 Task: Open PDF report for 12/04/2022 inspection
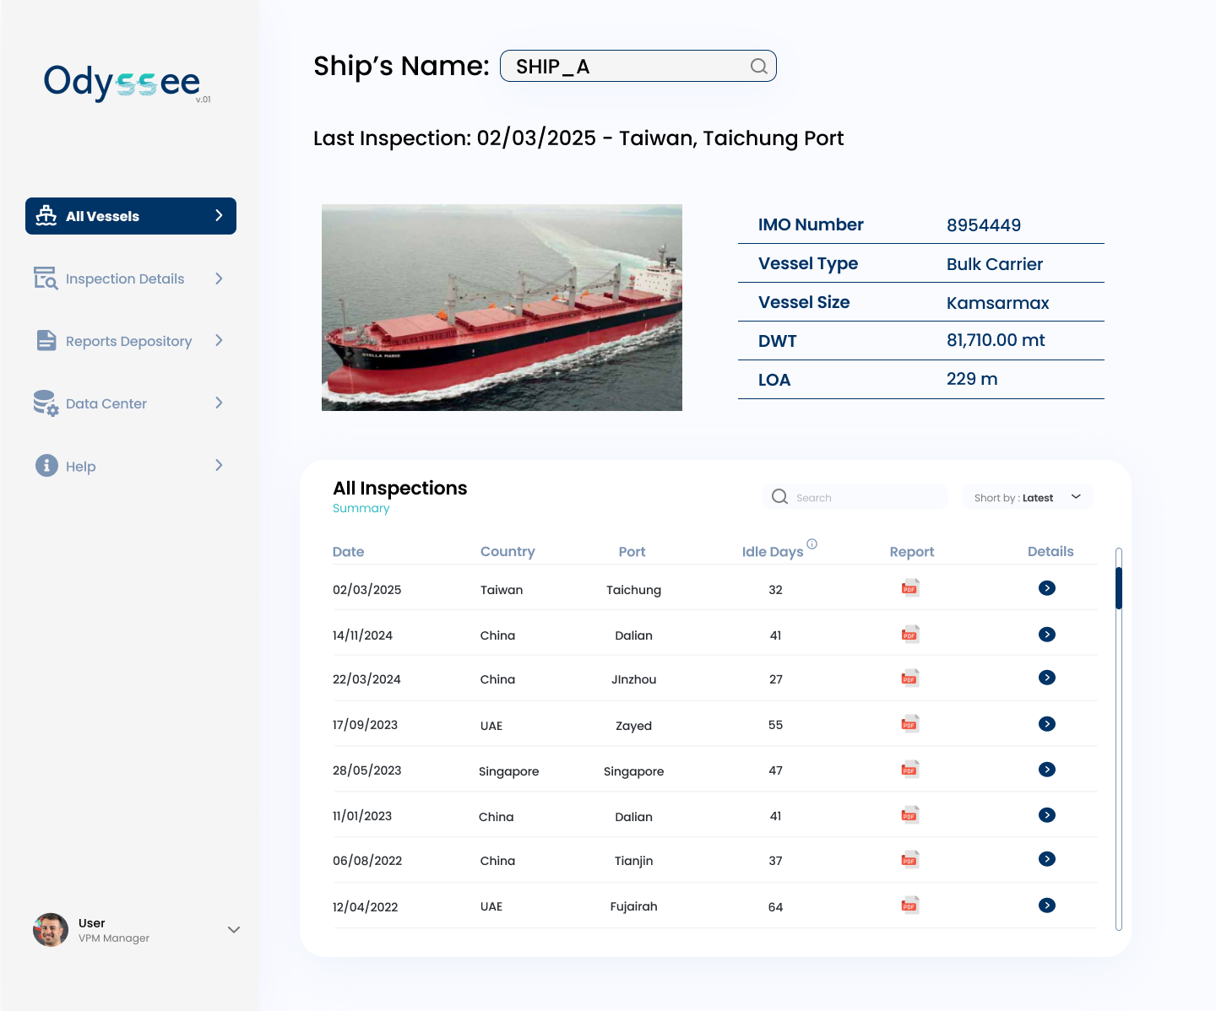click(x=910, y=906)
